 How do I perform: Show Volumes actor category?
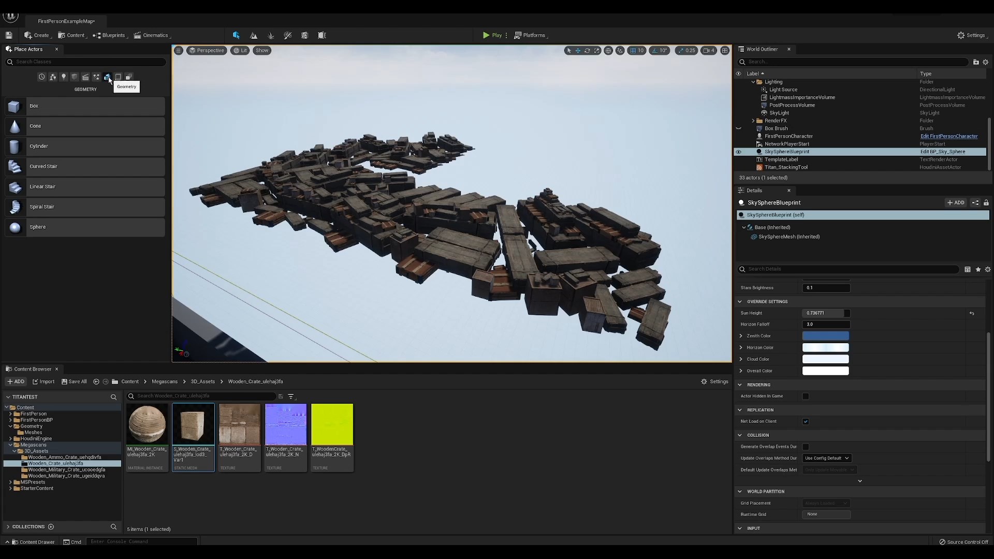click(118, 77)
